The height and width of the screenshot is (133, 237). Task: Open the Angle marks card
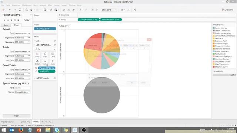point(53,62)
